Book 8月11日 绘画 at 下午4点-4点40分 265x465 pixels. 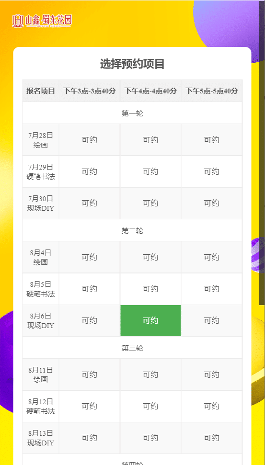150,374
